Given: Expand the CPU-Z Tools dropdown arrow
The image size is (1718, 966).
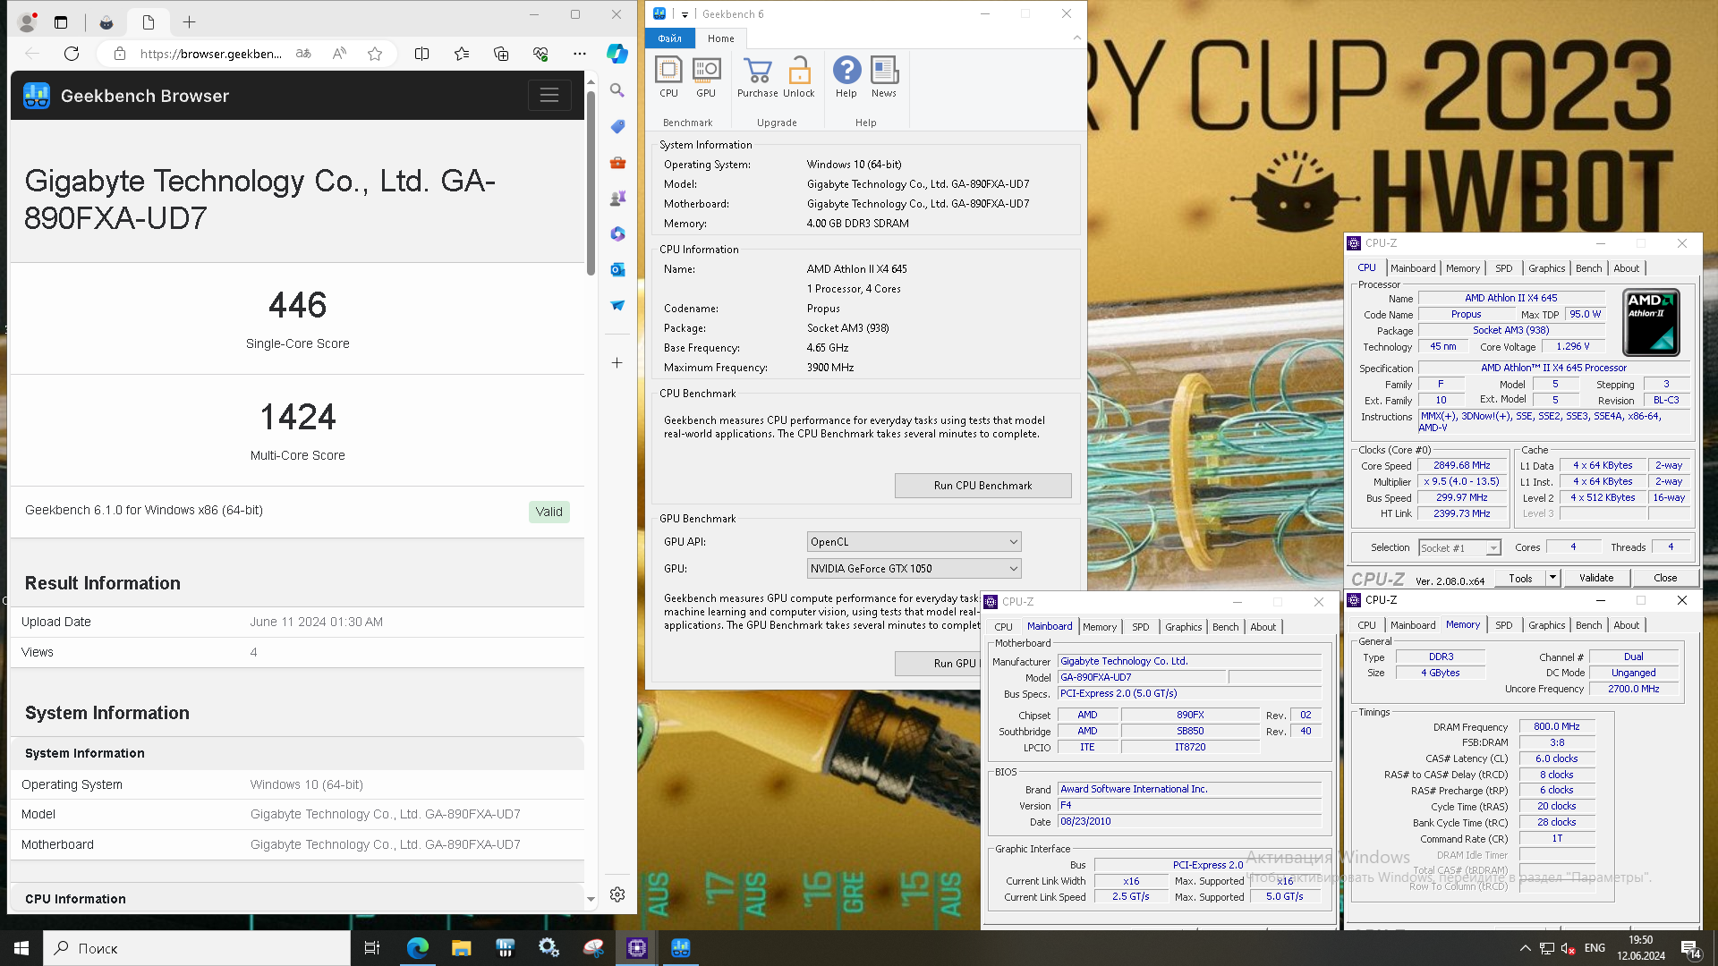Looking at the screenshot, I should 1553,578.
